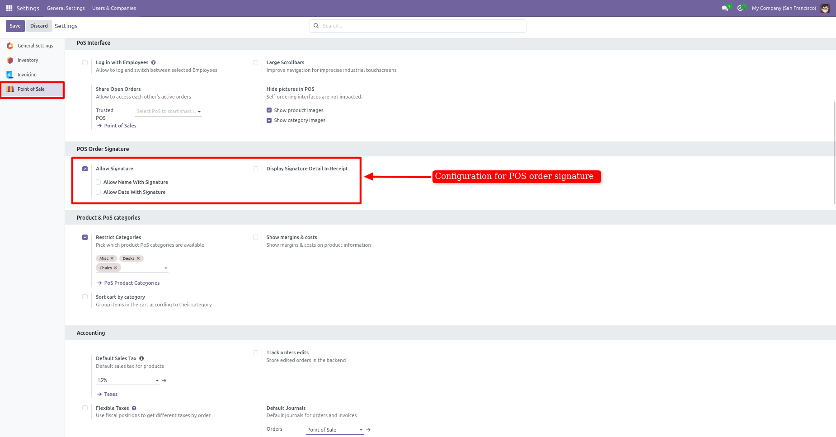Open the conversations messages icon

[725, 8]
